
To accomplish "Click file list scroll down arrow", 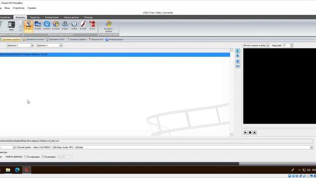I will (232, 134).
